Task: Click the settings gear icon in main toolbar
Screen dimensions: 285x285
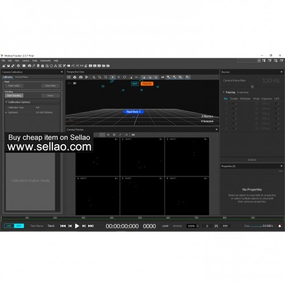Action: tap(18, 66)
